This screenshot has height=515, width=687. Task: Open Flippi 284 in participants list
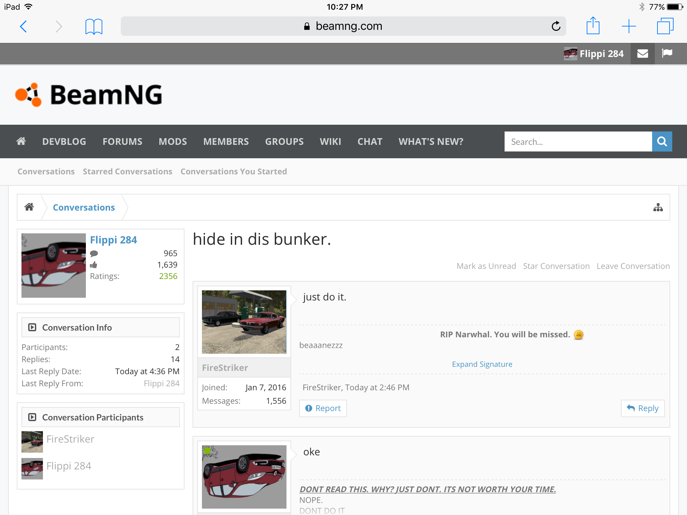[x=69, y=466]
